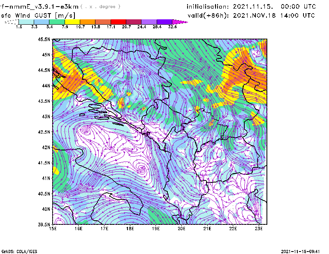The image size is (329, 254).
Task: Click legend value label 7.9
Action: (65, 27)
